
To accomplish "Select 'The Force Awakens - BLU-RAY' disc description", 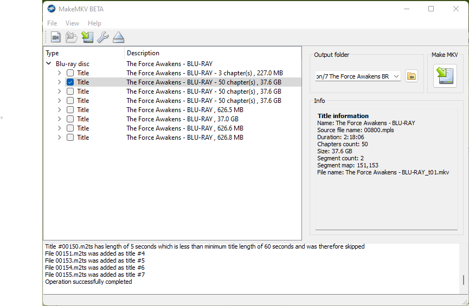I will (170, 64).
